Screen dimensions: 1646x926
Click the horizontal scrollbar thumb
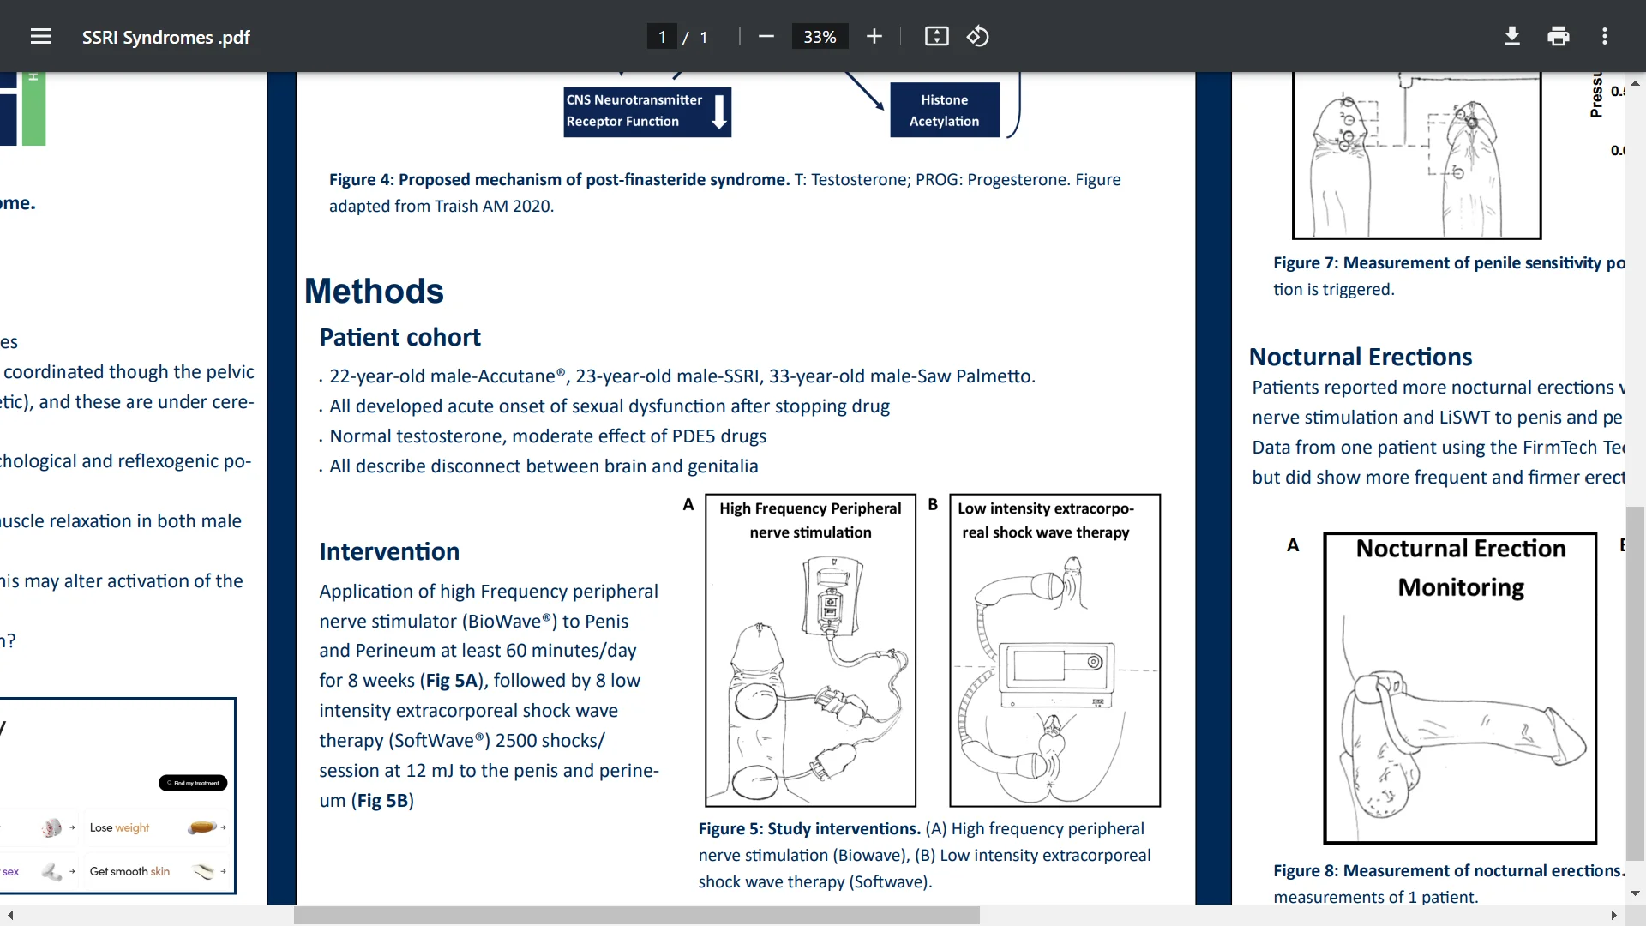636,915
